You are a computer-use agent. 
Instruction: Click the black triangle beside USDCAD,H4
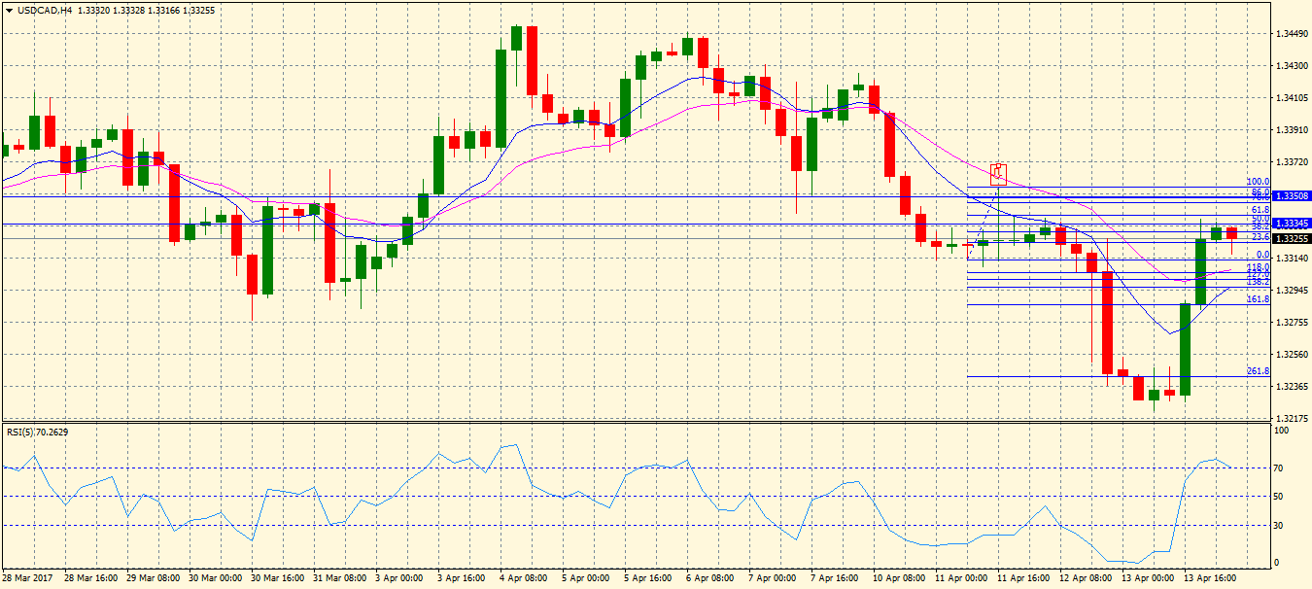click(x=8, y=10)
